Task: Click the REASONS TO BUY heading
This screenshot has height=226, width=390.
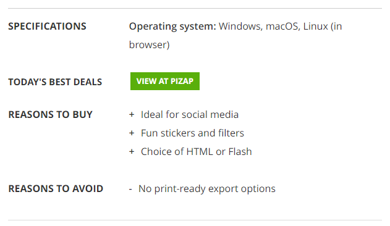Action: pyautogui.click(x=50, y=115)
